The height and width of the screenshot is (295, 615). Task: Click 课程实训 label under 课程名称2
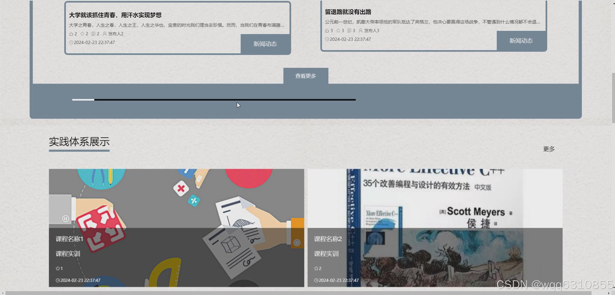click(326, 254)
